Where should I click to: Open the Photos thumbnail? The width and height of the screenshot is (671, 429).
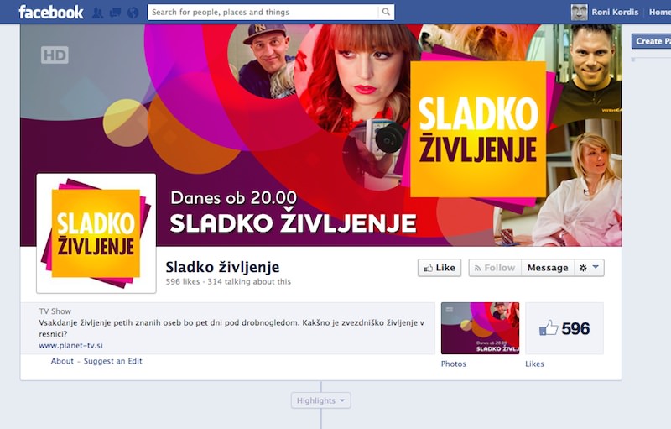pos(480,328)
